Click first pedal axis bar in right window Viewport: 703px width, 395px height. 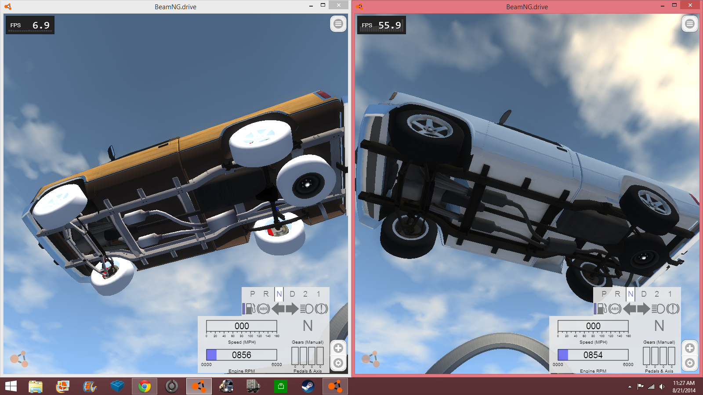[647, 356]
